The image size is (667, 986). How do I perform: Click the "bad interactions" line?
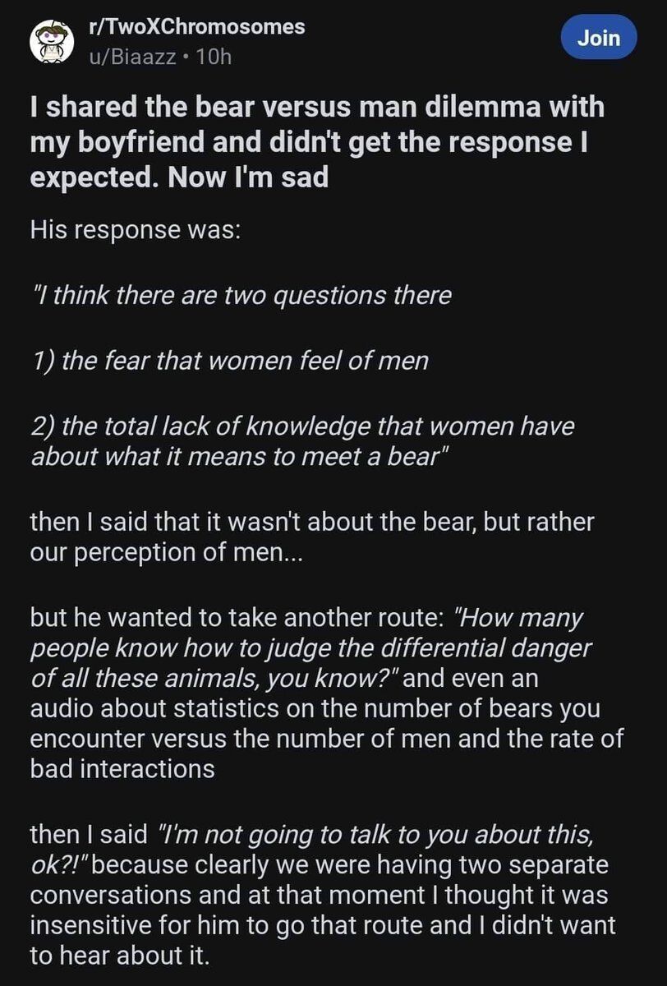(x=122, y=768)
